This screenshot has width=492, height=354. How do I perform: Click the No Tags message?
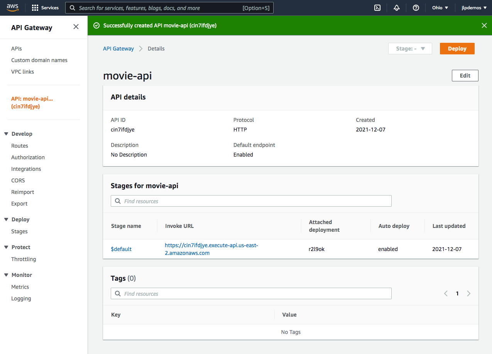[291, 332]
